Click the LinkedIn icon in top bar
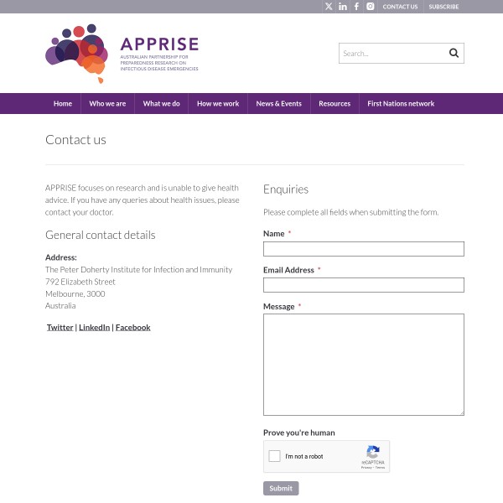The width and height of the screenshot is (503, 503). (x=343, y=7)
